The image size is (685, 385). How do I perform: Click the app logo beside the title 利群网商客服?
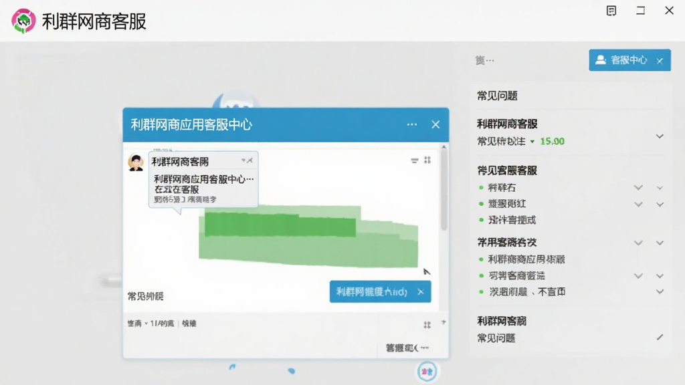[23, 21]
